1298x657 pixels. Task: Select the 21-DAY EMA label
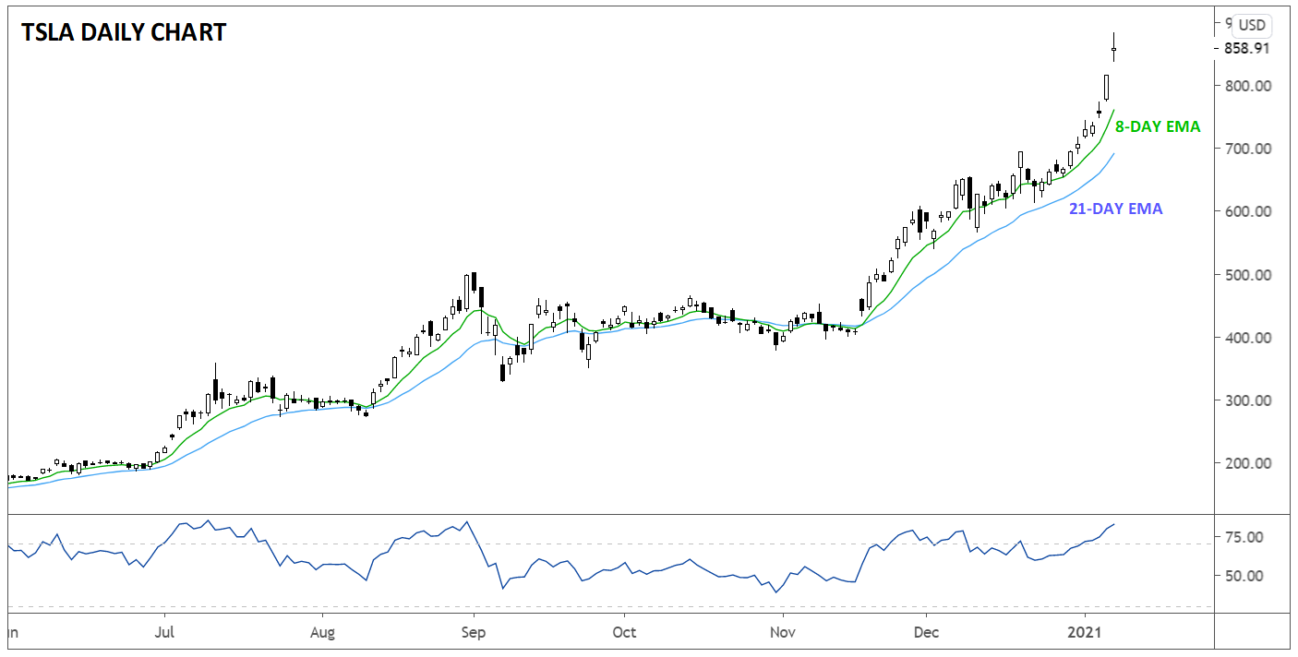coord(1115,209)
